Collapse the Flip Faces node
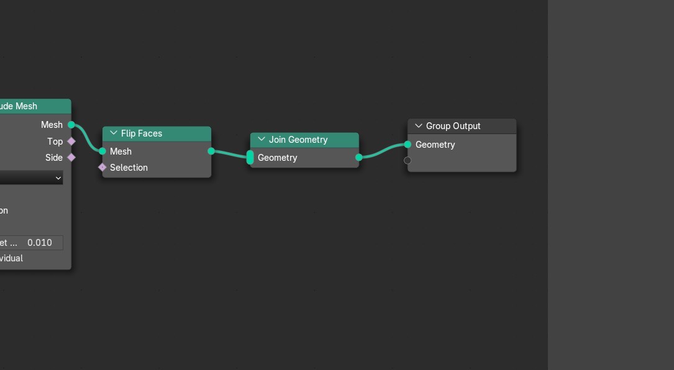The width and height of the screenshot is (674, 370). [114, 133]
